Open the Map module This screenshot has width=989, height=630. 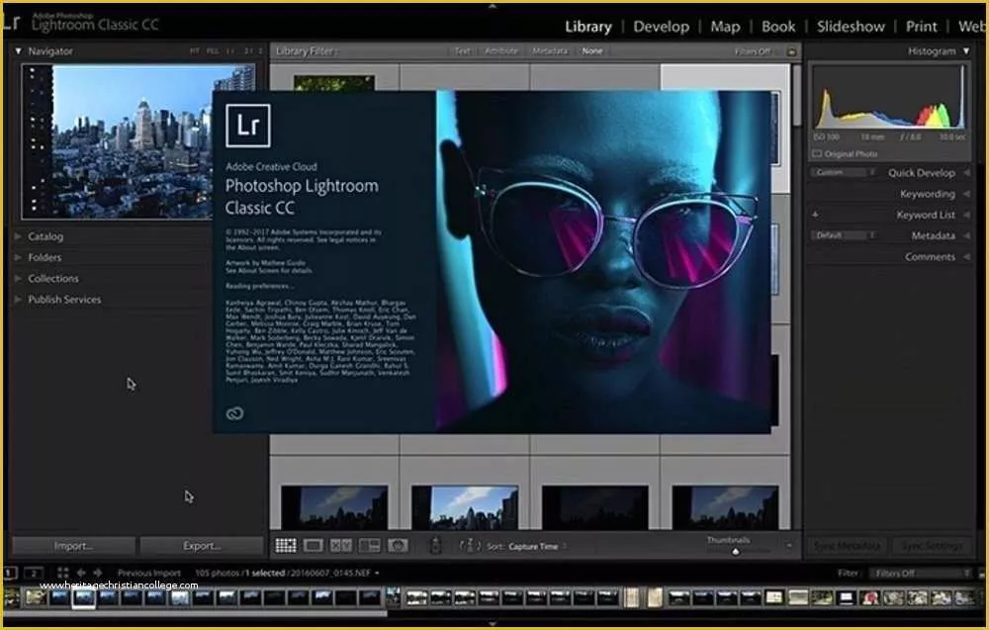pyautogui.click(x=725, y=27)
